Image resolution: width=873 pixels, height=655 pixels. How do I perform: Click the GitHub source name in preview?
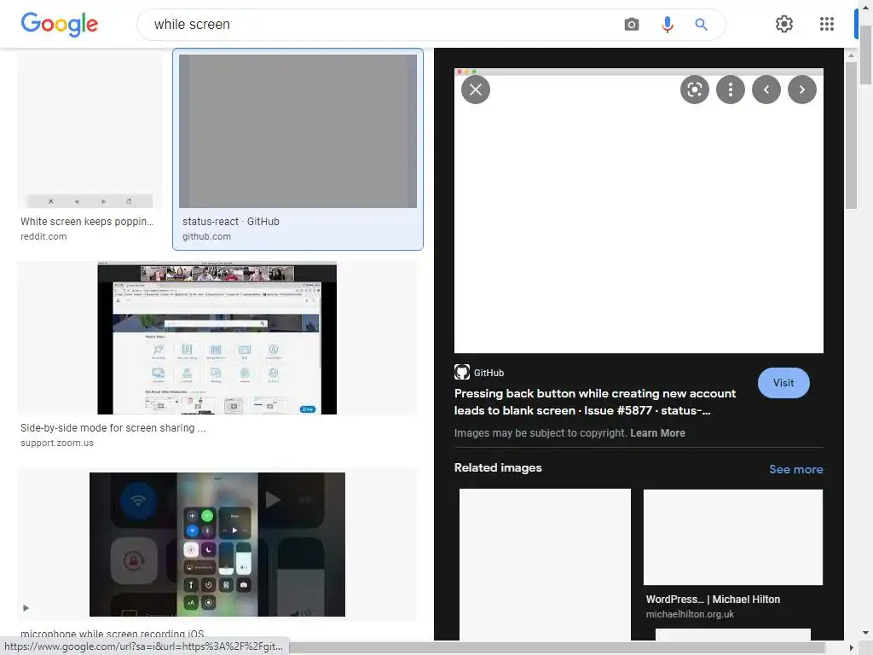489,373
